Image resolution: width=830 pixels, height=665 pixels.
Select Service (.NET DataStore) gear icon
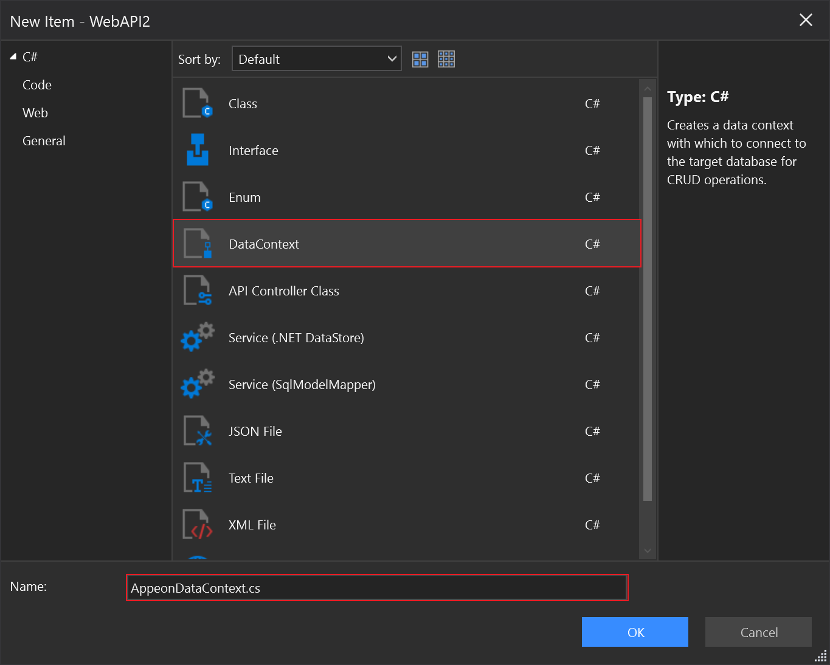click(198, 337)
